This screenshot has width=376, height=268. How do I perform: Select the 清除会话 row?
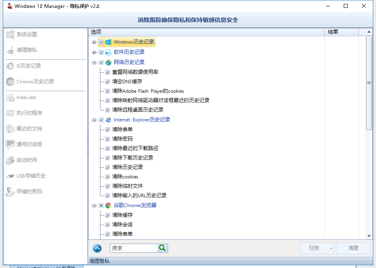(122, 225)
